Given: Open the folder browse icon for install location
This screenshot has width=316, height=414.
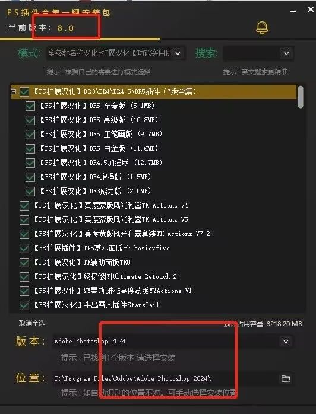Looking at the screenshot, I should click(x=286, y=378).
